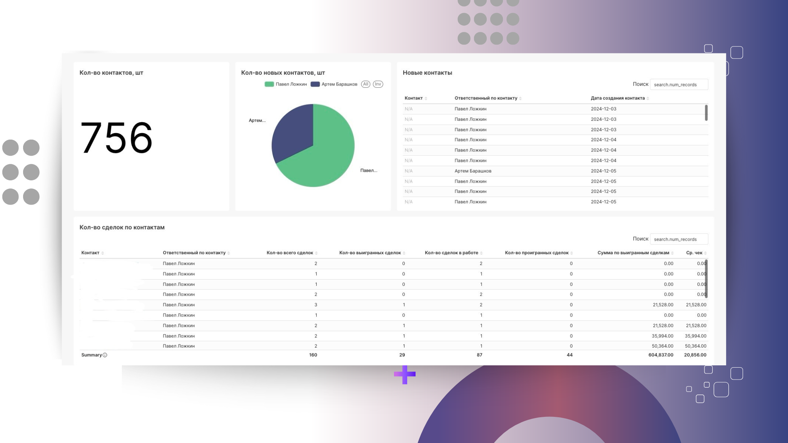788x443 pixels.
Task: Click sort icon next to Кол-во всего сделок
Action: point(316,253)
